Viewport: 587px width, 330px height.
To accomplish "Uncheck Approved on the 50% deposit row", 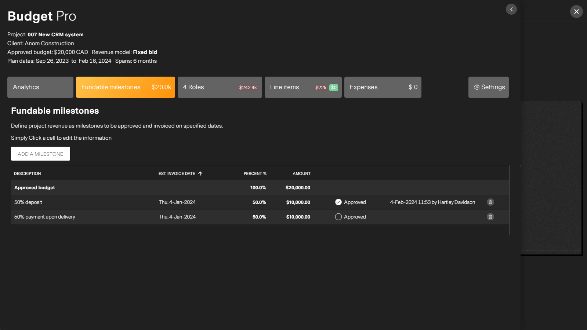I will [x=338, y=202].
